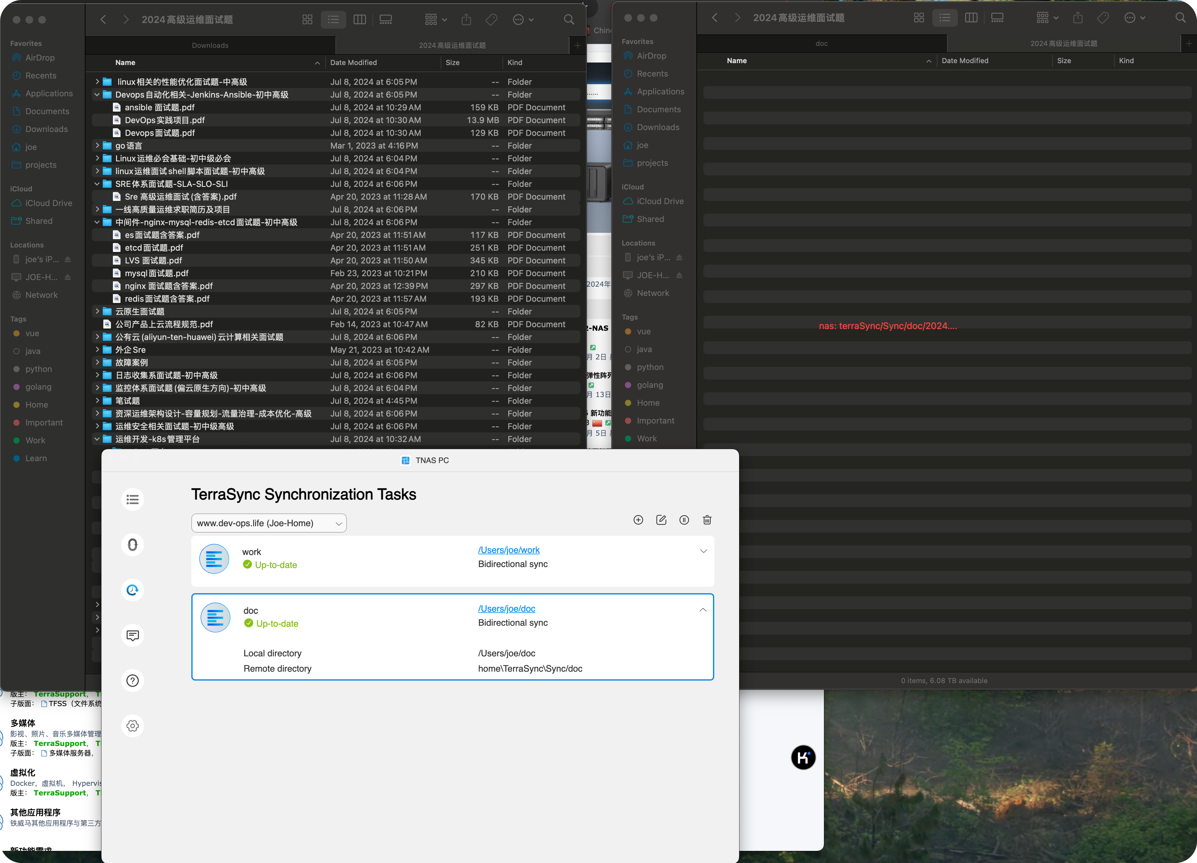Collapse the Devops自动化相关 folder
The height and width of the screenshot is (863, 1197).
pos(97,95)
